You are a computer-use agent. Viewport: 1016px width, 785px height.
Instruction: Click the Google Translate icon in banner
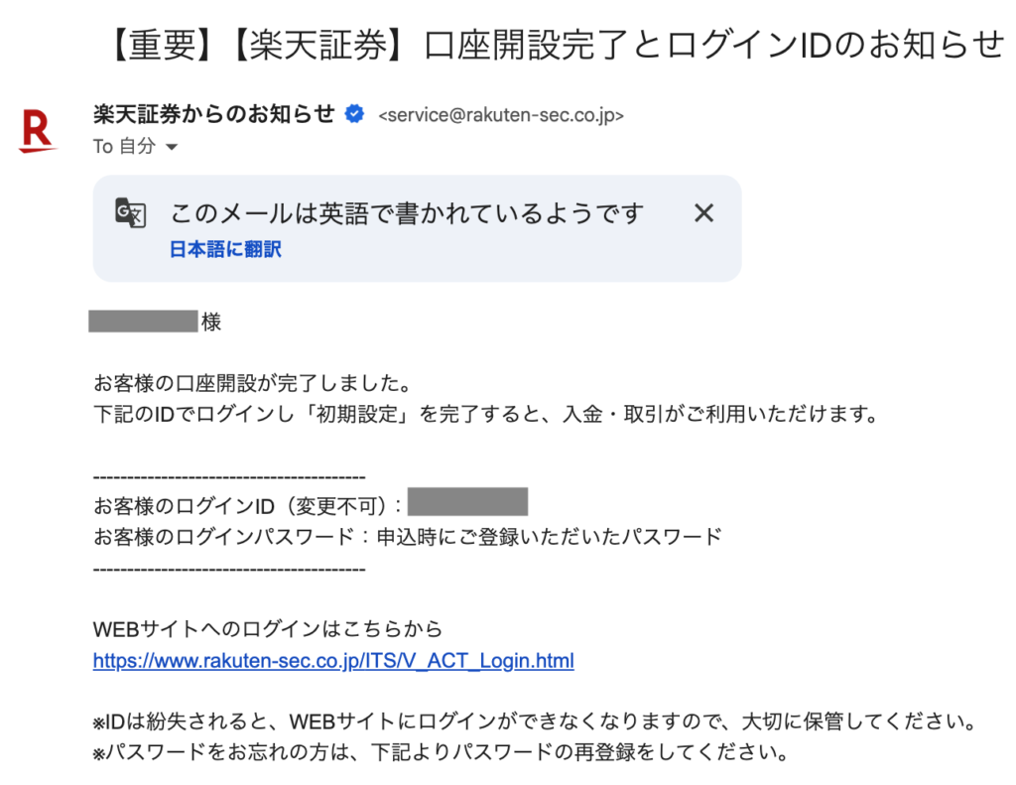(x=131, y=213)
